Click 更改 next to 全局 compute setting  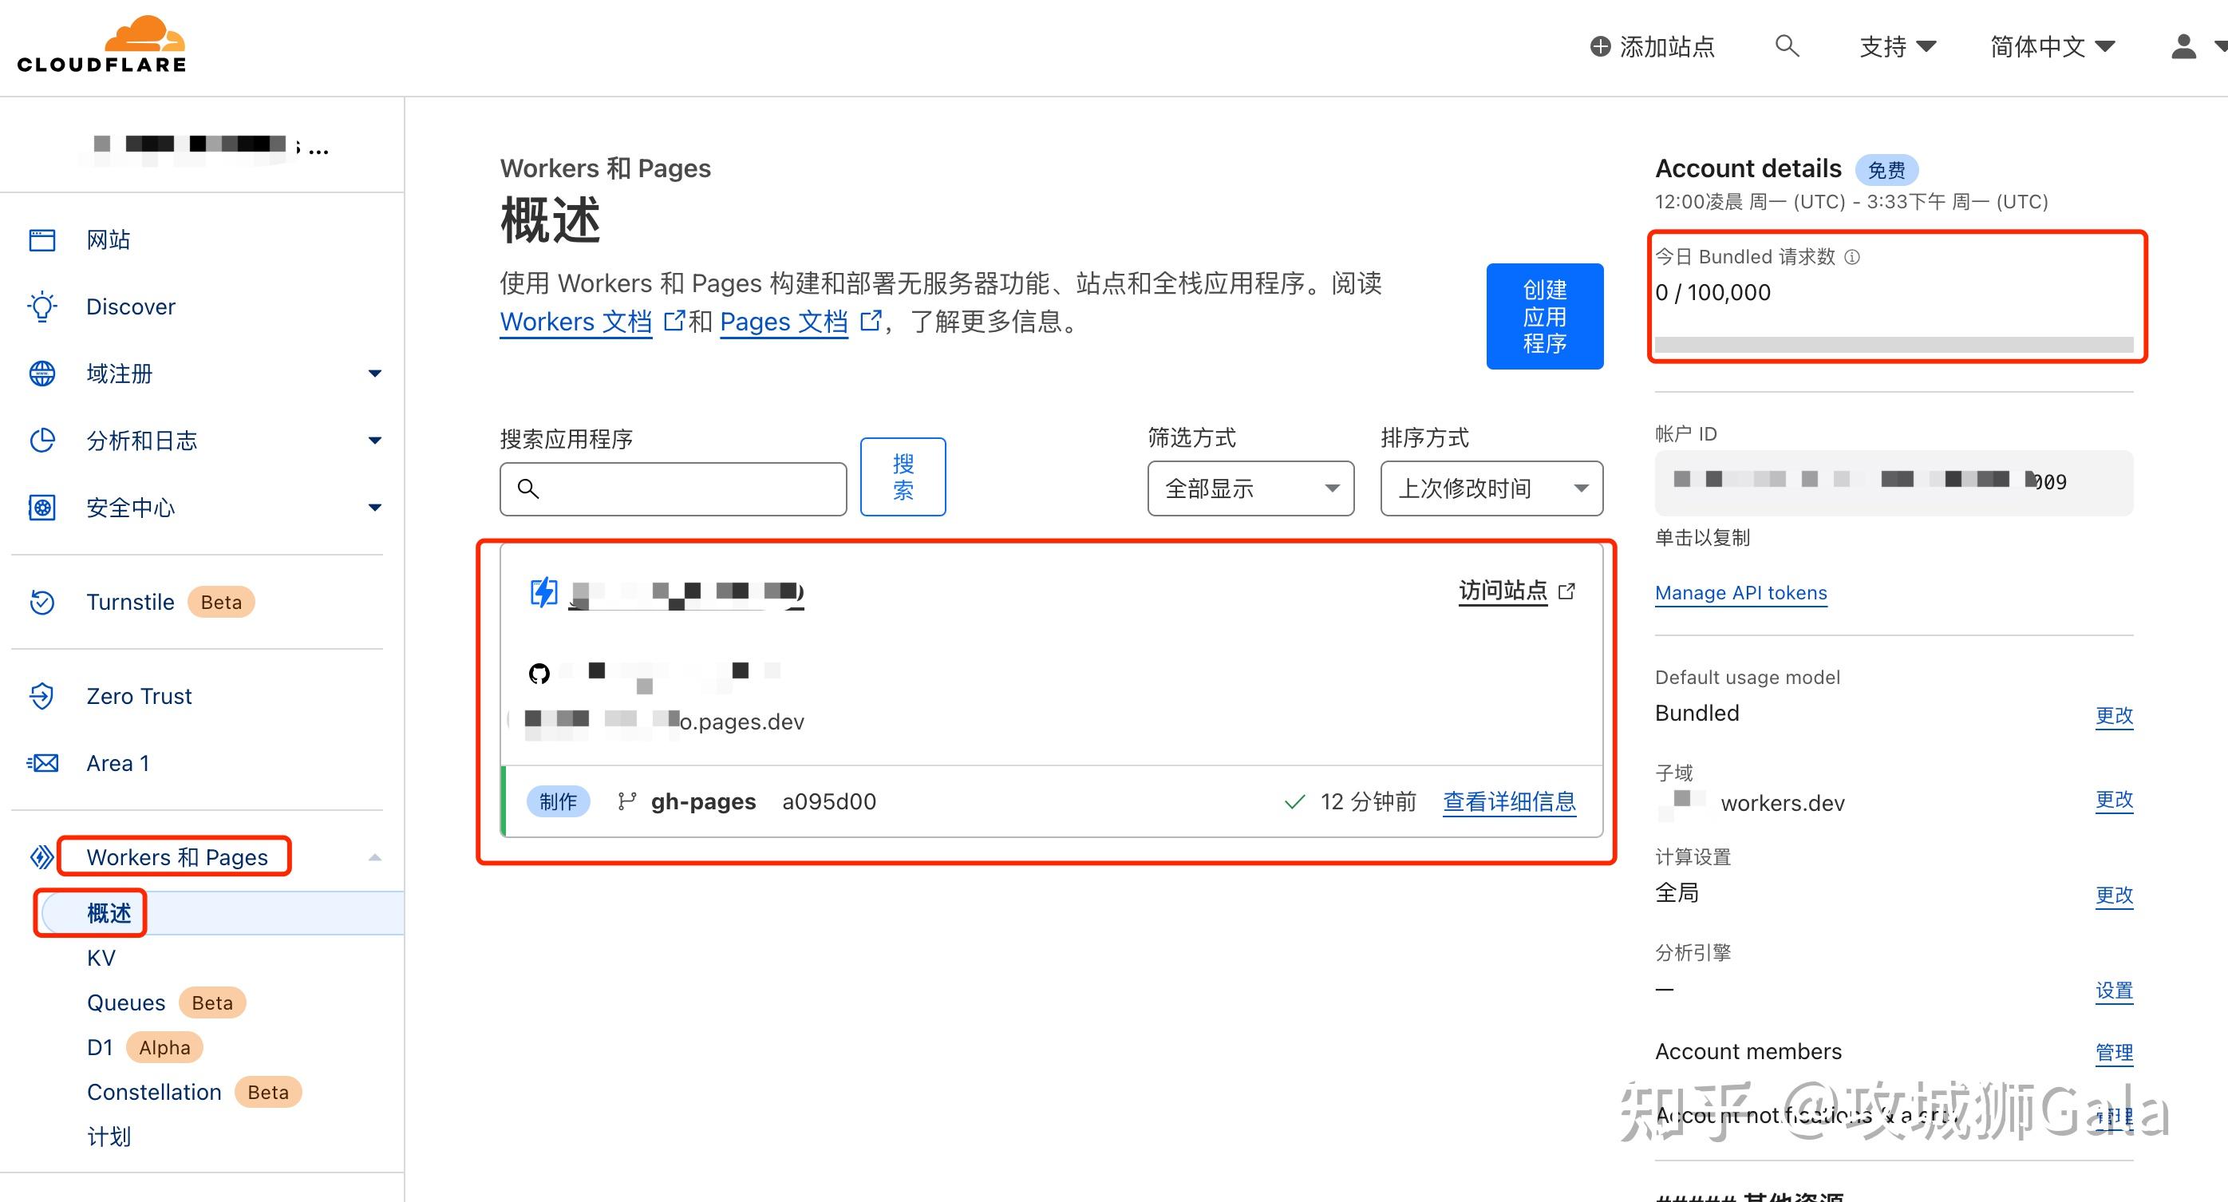(x=2114, y=895)
